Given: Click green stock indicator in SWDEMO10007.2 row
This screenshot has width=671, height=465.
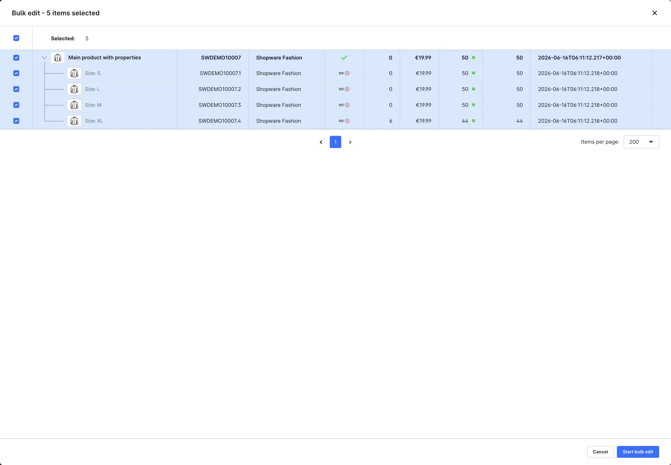Looking at the screenshot, I should (x=473, y=89).
